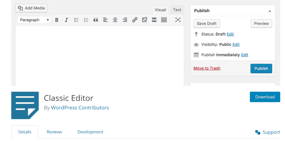Image resolution: width=285 pixels, height=141 pixels.
Task: Toggle italic formatting in editor toolbar
Action: pyautogui.click(x=66, y=20)
